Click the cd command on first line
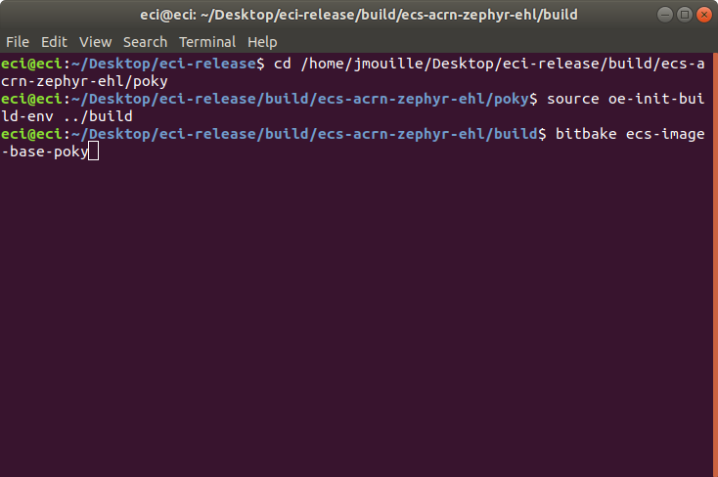The image size is (718, 477). point(283,64)
